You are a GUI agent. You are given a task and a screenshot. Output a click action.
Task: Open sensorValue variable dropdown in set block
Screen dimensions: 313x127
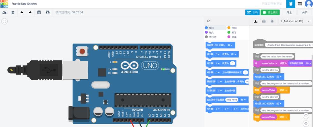[269, 63]
